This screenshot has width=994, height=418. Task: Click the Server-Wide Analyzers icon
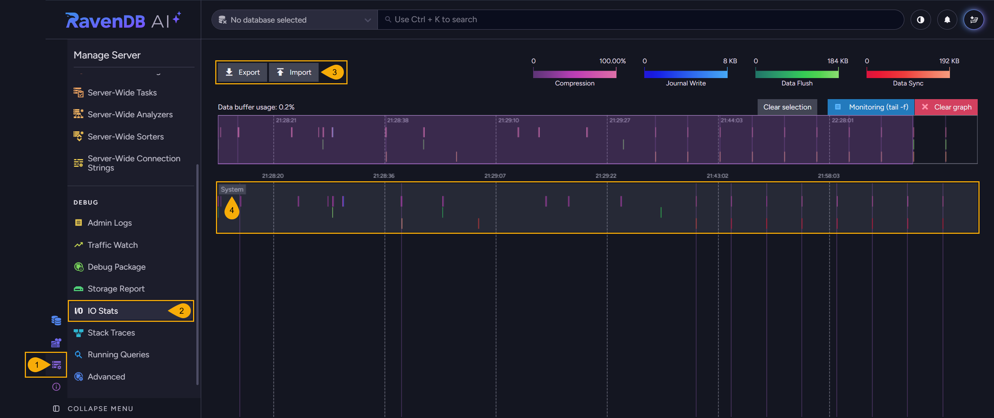coord(79,114)
